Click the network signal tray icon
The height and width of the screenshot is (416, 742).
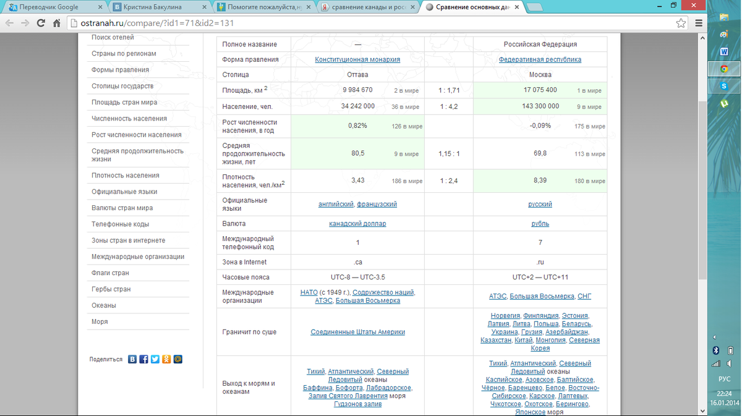coord(716,365)
